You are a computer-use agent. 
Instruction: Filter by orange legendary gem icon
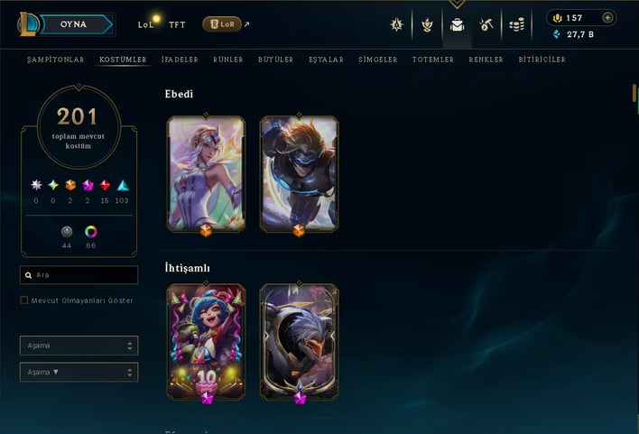coord(70,185)
